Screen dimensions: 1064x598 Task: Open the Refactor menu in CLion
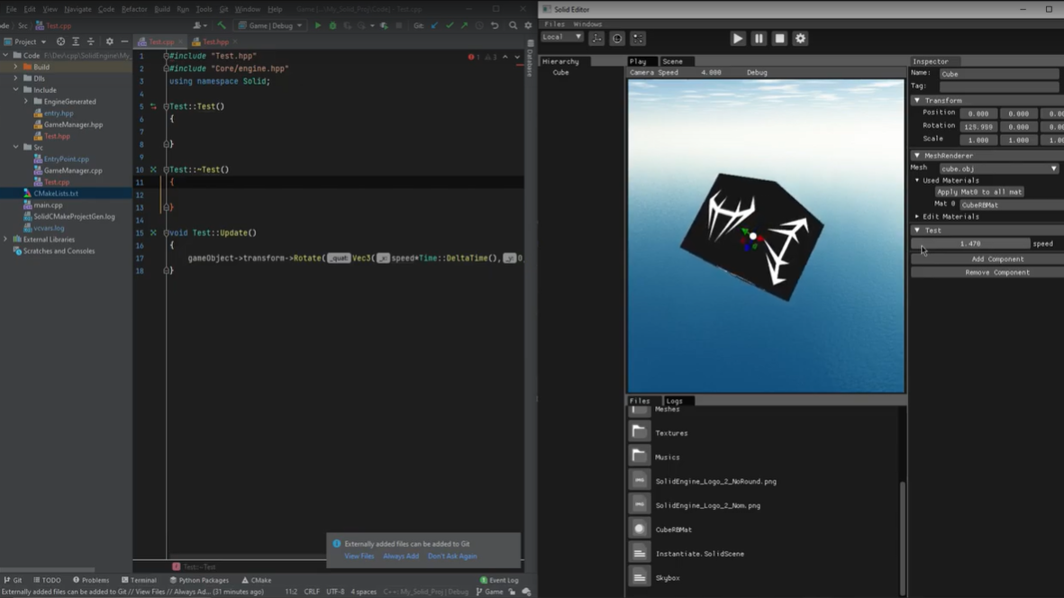click(133, 10)
